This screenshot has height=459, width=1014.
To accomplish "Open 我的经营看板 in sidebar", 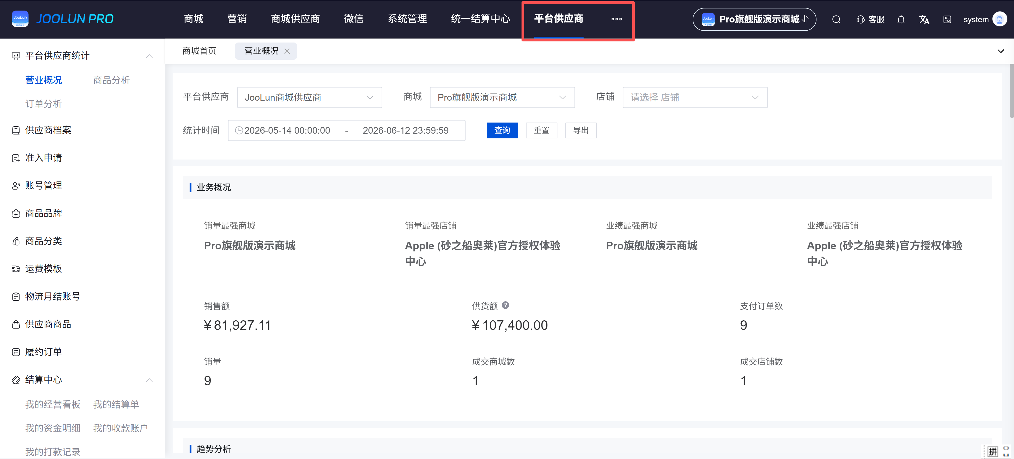I will (x=53, y=405).
